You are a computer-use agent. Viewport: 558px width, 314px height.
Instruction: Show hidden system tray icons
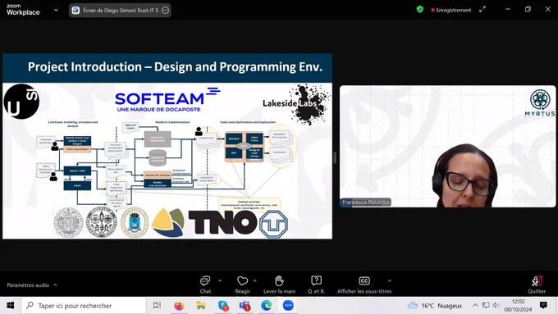coord(475,306)
